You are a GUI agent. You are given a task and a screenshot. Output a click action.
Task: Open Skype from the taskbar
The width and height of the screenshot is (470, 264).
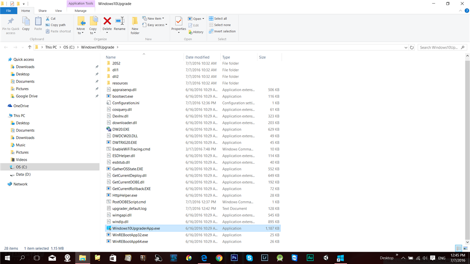click(249, 258)
